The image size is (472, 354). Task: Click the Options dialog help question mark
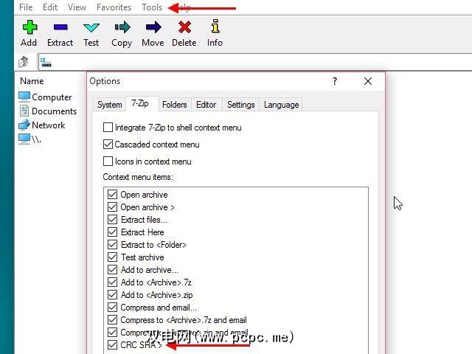pos(334,81)
